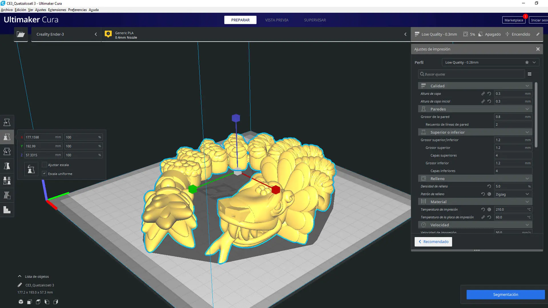
Task: Switch to right side view cube icon
Action: pos(56,302)
